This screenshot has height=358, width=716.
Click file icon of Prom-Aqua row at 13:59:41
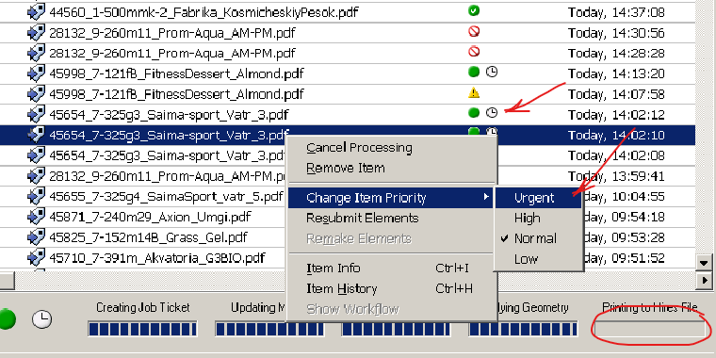click(36, 175)
